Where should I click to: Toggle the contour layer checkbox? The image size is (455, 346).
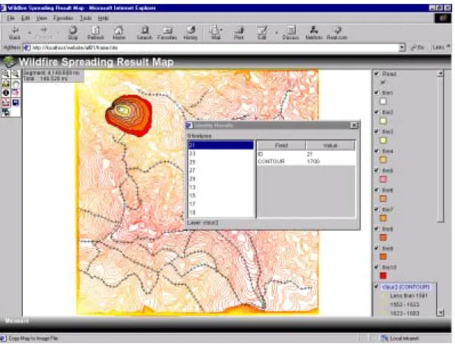click(x=377, y=287)
